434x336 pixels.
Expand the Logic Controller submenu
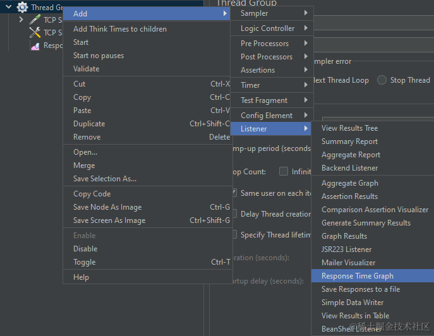[272, 28]
